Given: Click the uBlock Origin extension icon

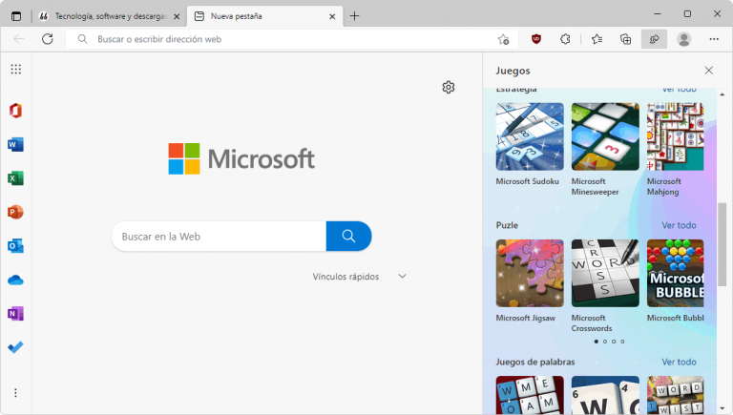Looking at the screenshot, I should pos(536,39).
